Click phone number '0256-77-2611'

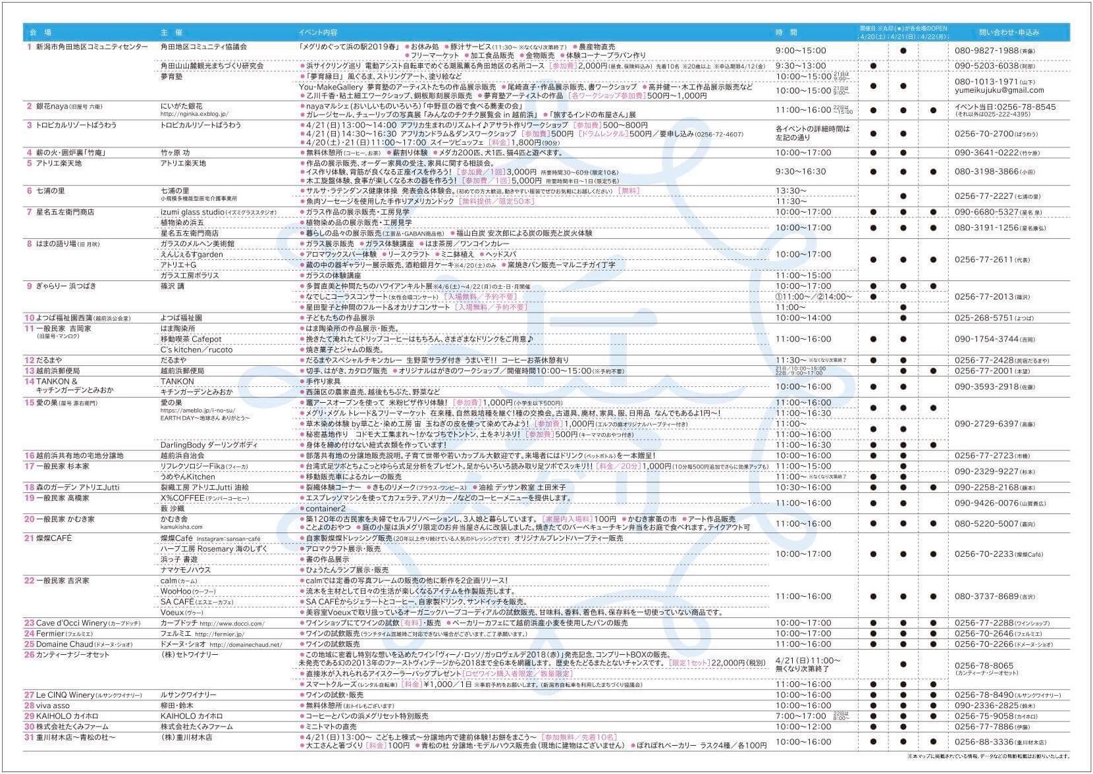click(984, 259)
